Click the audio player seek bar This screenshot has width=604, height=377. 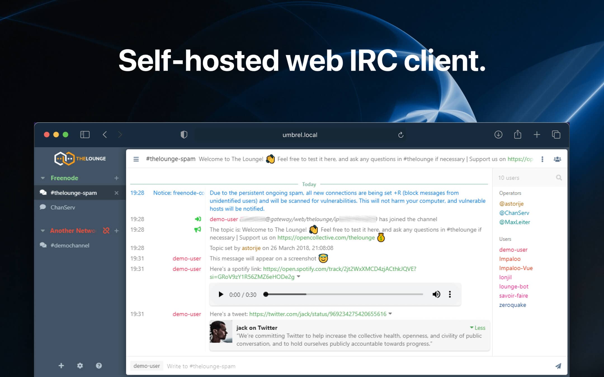(344, 294)
